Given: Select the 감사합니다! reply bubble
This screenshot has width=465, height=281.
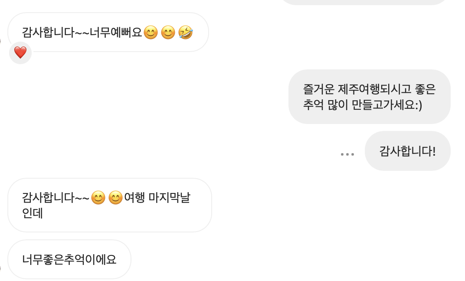Looking at the screenshot, I should pos(407,151).
